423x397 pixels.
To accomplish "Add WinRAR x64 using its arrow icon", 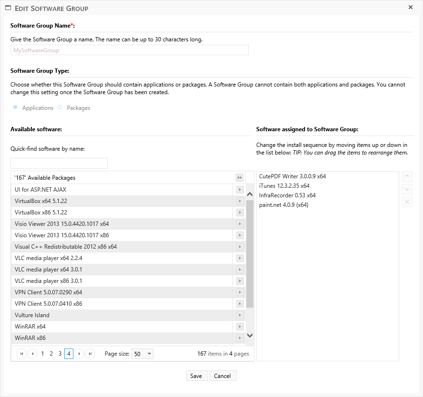I will tap(240, 327).
